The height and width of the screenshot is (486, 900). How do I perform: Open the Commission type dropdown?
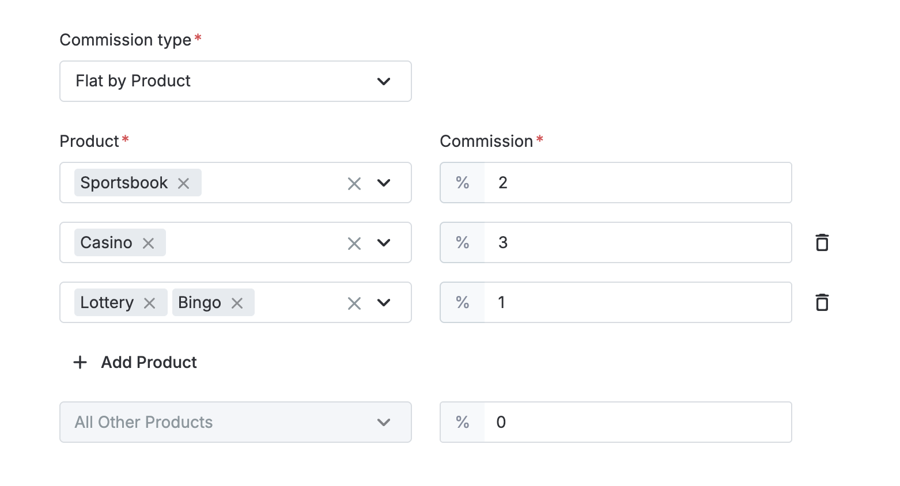236,81
